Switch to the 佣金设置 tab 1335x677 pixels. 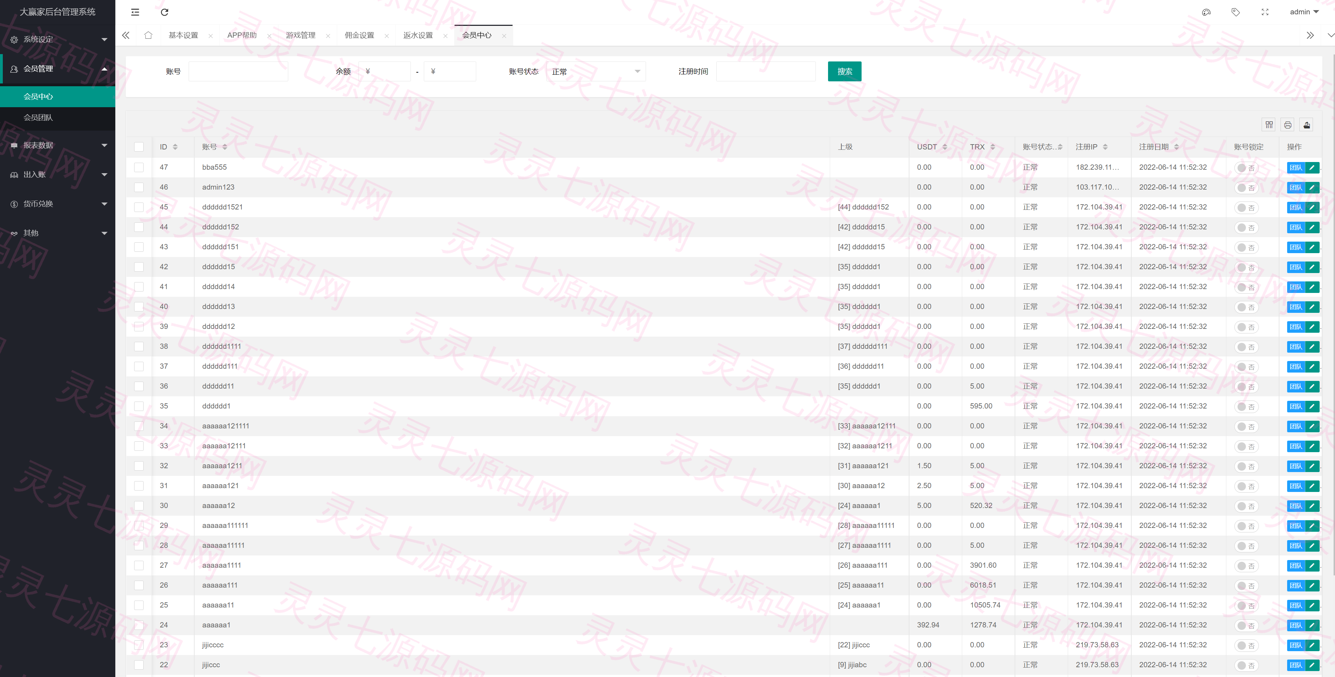359,35
